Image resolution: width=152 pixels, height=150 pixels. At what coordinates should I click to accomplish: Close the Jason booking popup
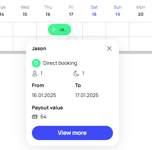pyautogui.click(x=109, y=48)
